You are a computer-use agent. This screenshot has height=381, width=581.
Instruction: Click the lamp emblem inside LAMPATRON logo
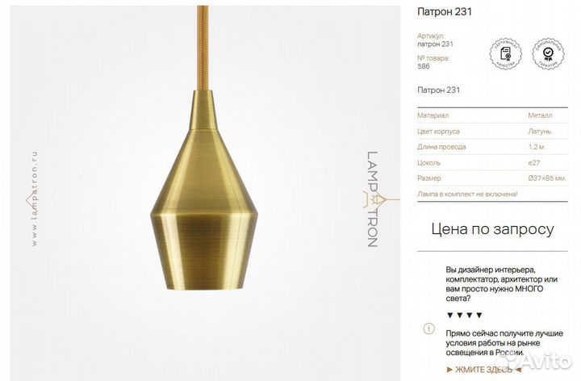pyautogui.click(x=374, y=200)
